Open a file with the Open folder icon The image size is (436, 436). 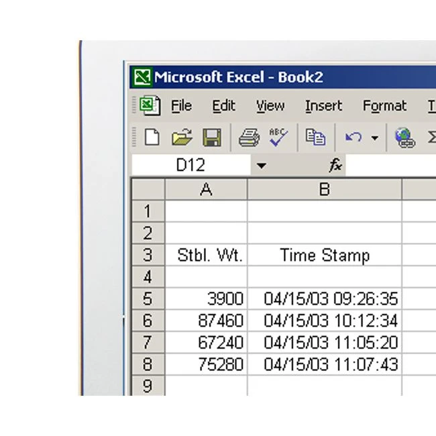tap(182, 138)
